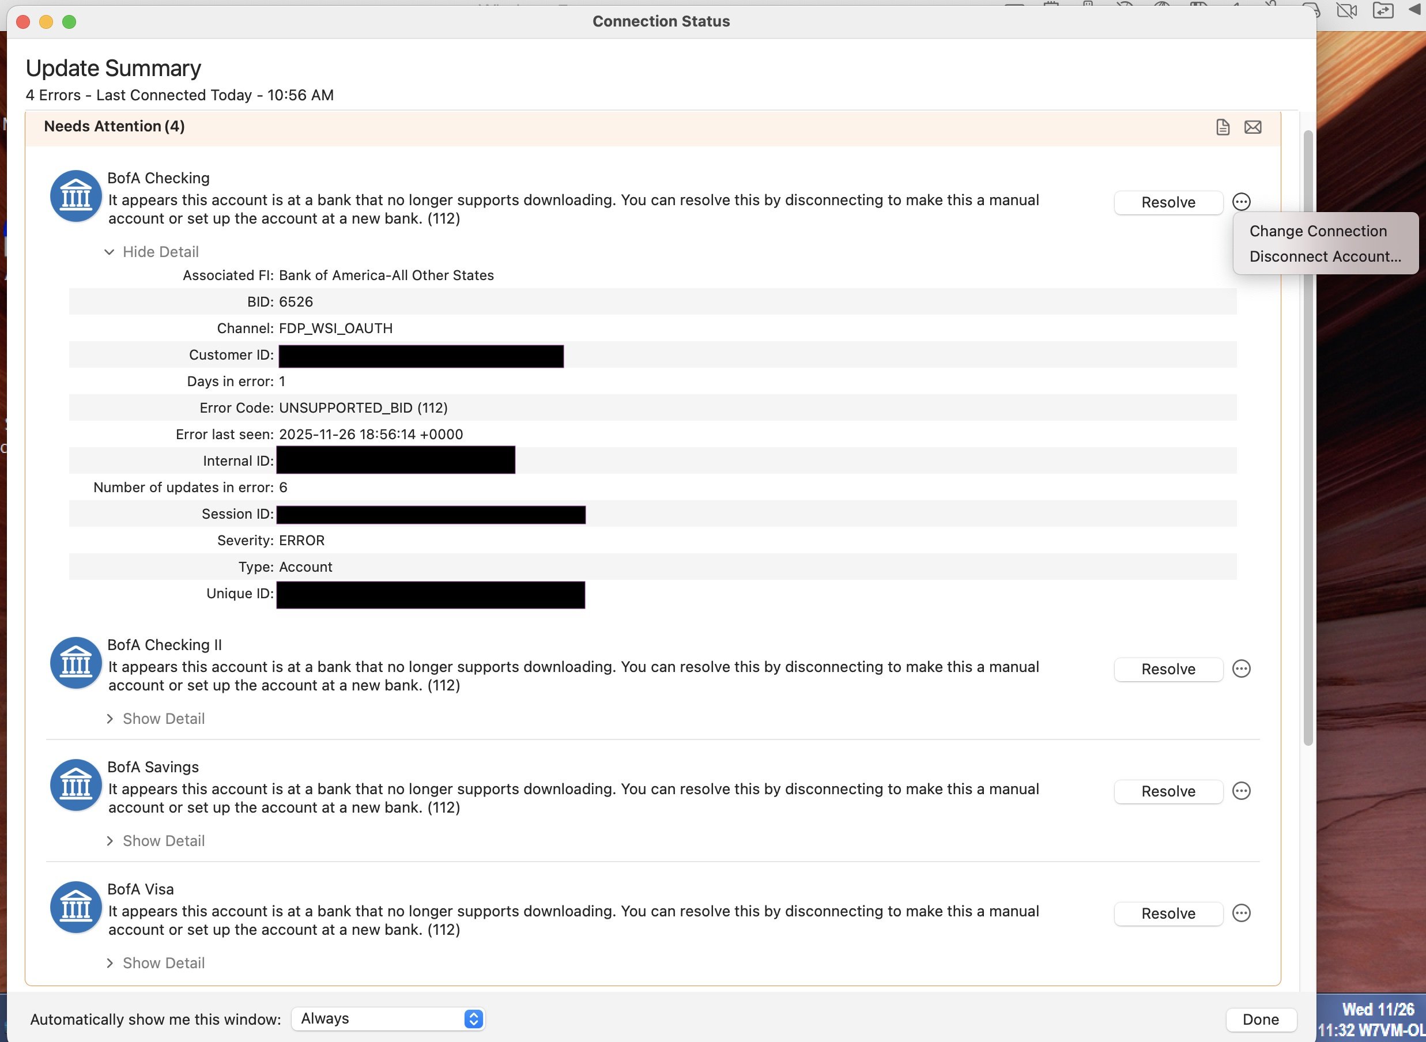Open the more options ellipsis for BofA Savings
Screen dimensions: 1426x1042
click(x=1240, y=791)
